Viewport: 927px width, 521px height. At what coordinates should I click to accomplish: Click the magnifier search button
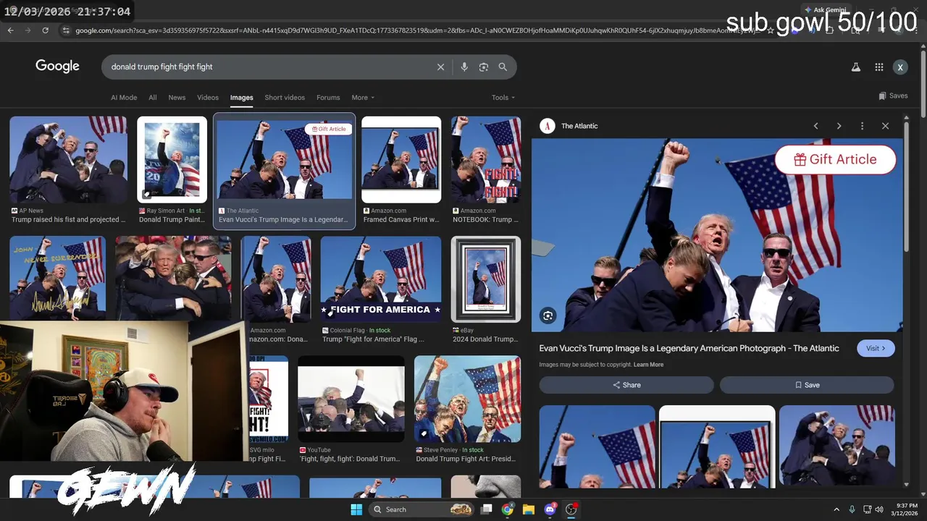(x=503, y=67)
